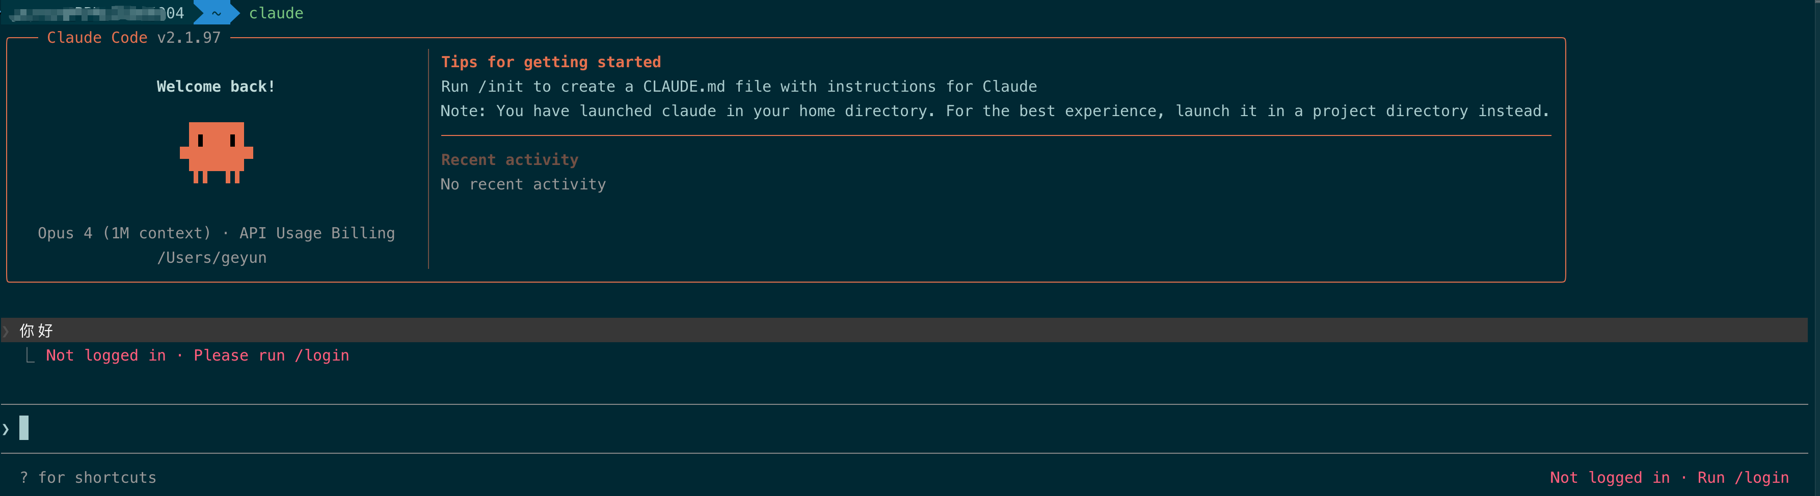Click the 'Tips for getting started' heading
1820x496 pixels.
pyautogui.click(x=551, y=62)
